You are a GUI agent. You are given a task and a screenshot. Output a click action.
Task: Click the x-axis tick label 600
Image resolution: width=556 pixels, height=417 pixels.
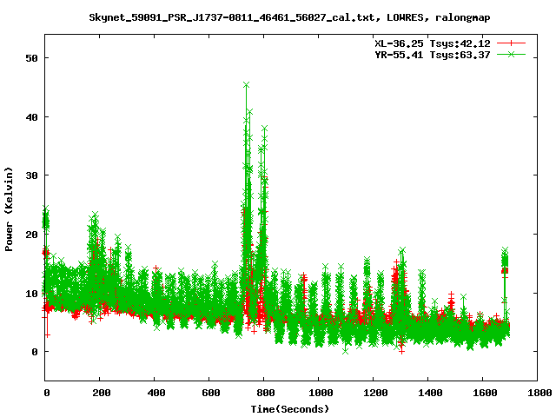click(x=211, y=393)
